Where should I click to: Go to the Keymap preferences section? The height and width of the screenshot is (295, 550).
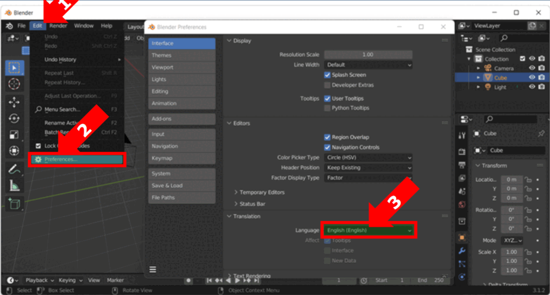click(x=182, y=158)
